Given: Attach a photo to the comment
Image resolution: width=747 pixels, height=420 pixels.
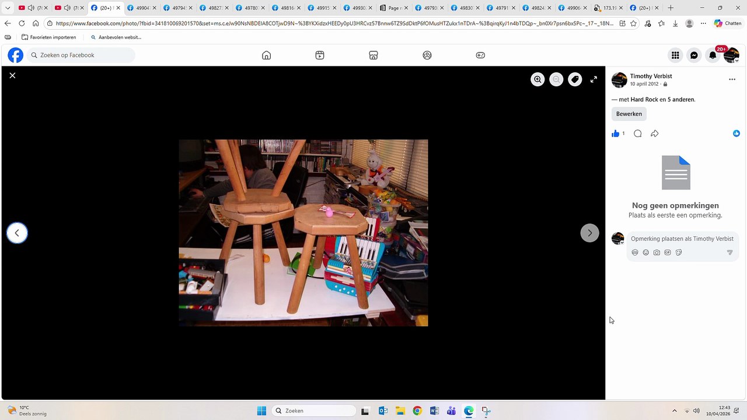Looking at the screenshot, I should coord(657,253).
